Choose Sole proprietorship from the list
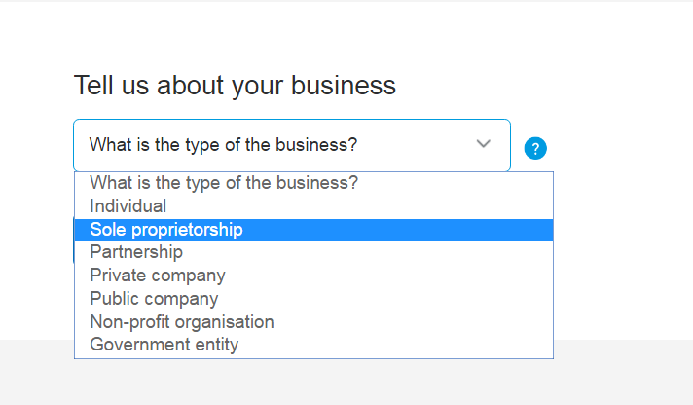Screen dimensions: 693x405 [166, 230]
